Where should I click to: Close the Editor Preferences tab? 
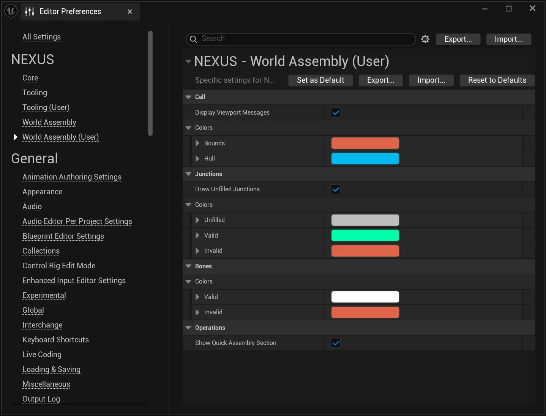coord(130,12)
